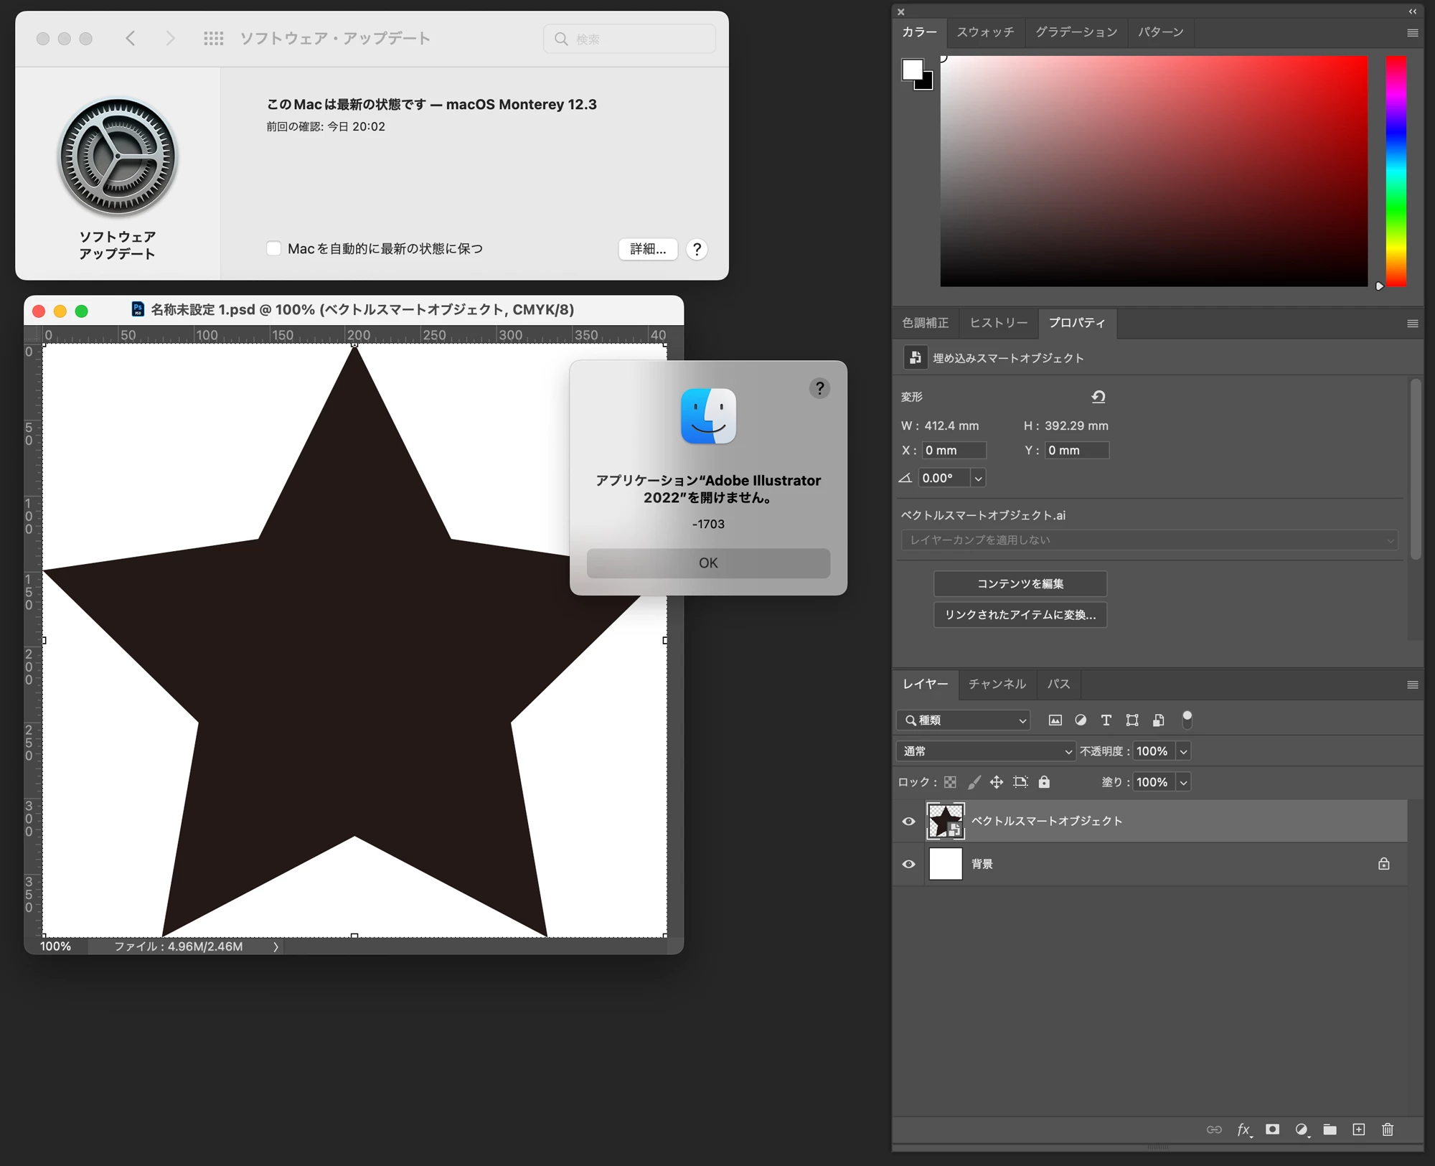1435x1166 pixels.
Task: Open the 種類 layer filter dropdown
Action: (x=964, y=720)
